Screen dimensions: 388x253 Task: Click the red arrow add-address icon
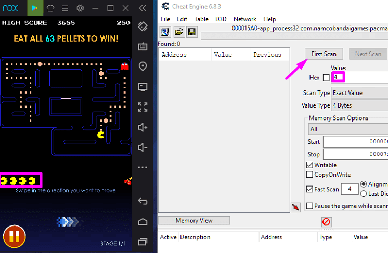tap(295, 207)
